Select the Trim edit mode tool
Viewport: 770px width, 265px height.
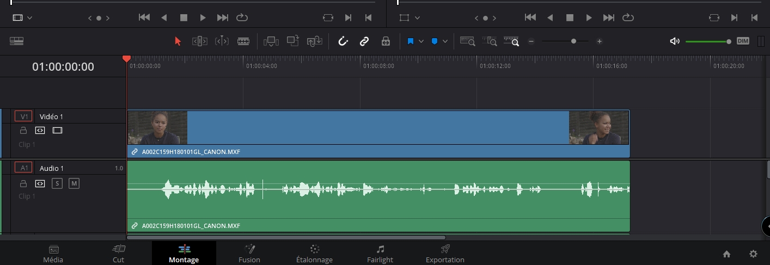coord(200,41)
